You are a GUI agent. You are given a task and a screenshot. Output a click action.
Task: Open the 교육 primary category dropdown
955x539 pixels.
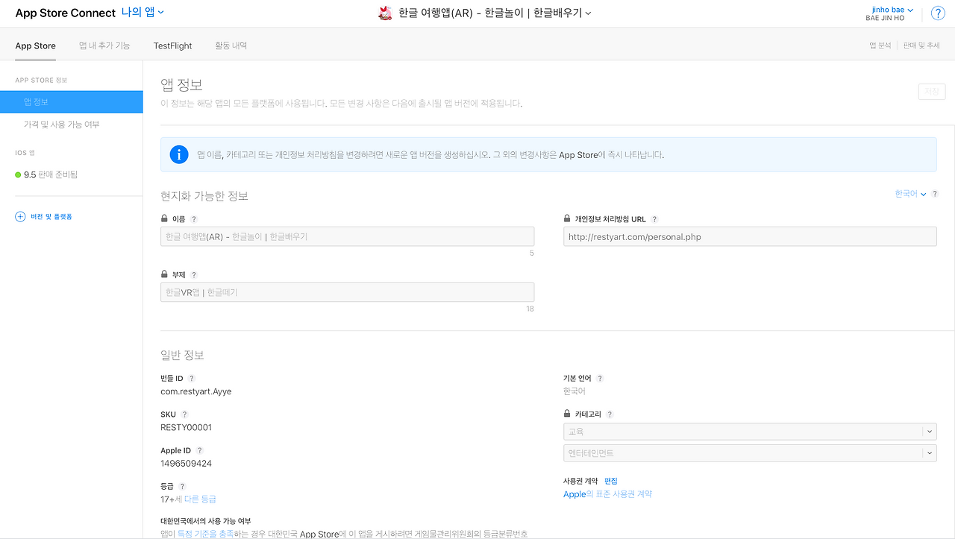750,431
